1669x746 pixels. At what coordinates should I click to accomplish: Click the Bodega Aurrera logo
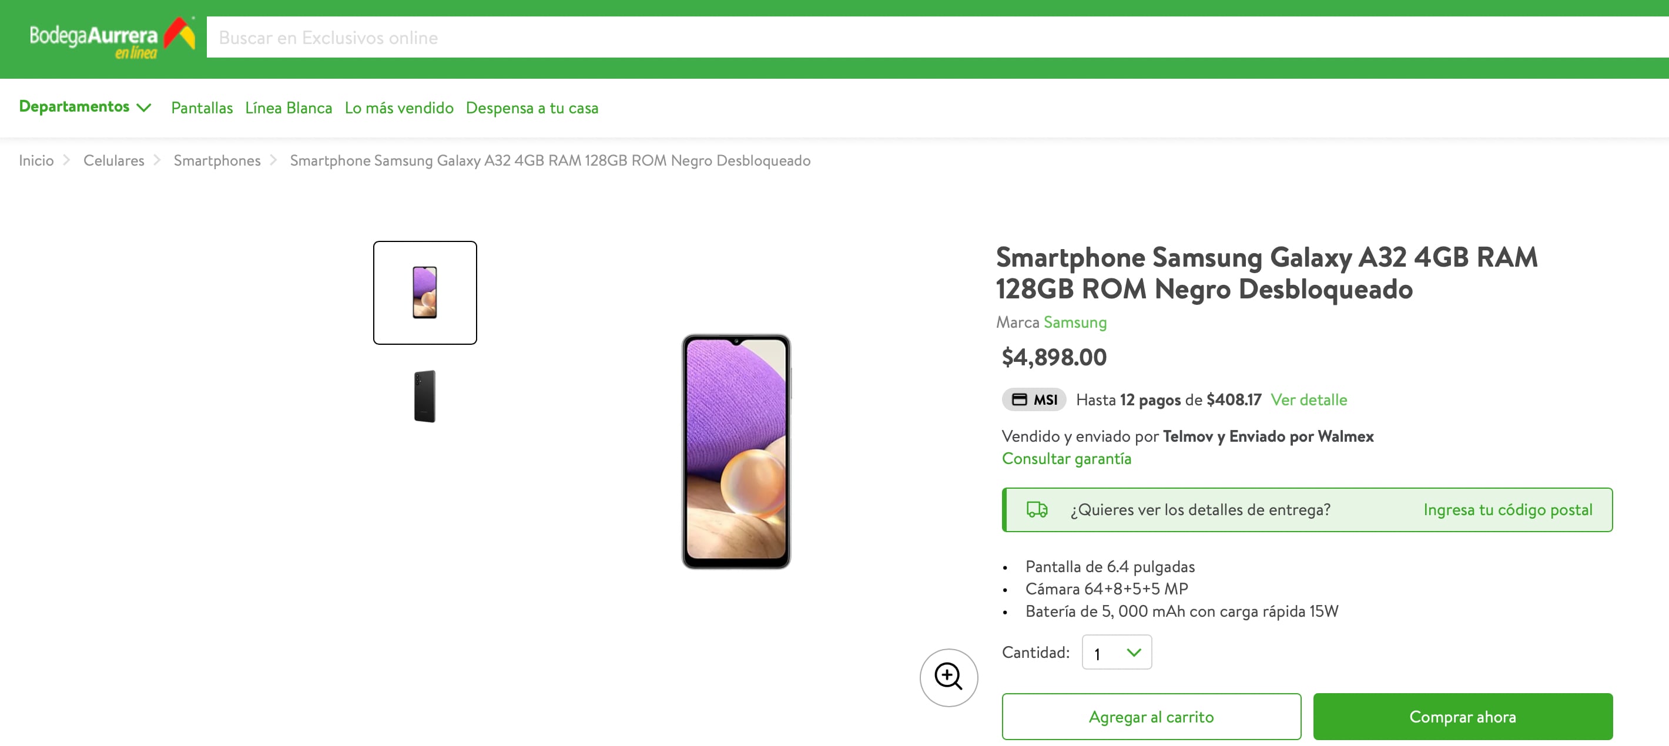(112, 38)
